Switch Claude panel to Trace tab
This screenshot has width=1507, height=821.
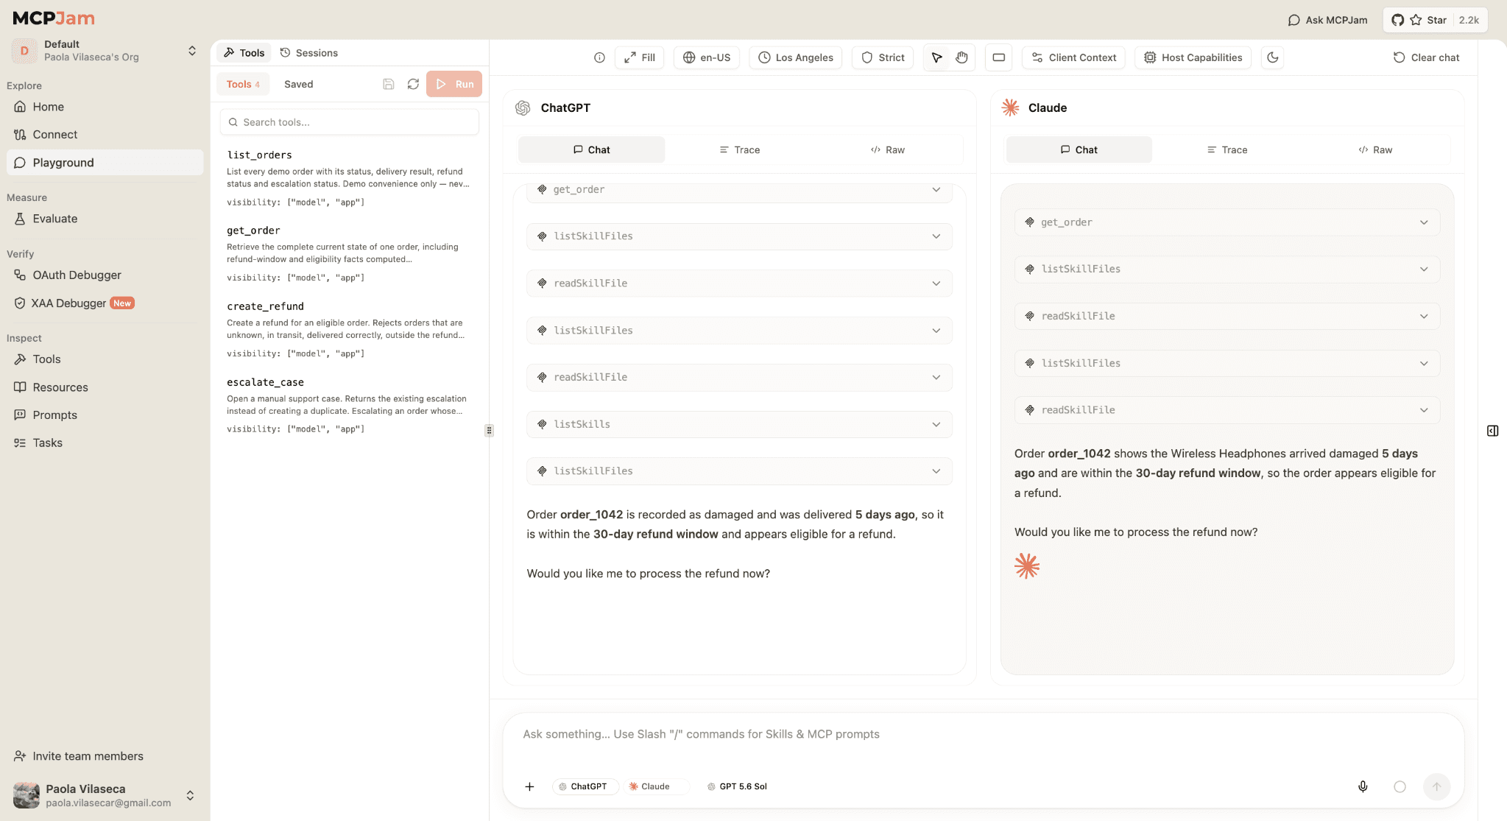click(x=1227, y=149)
